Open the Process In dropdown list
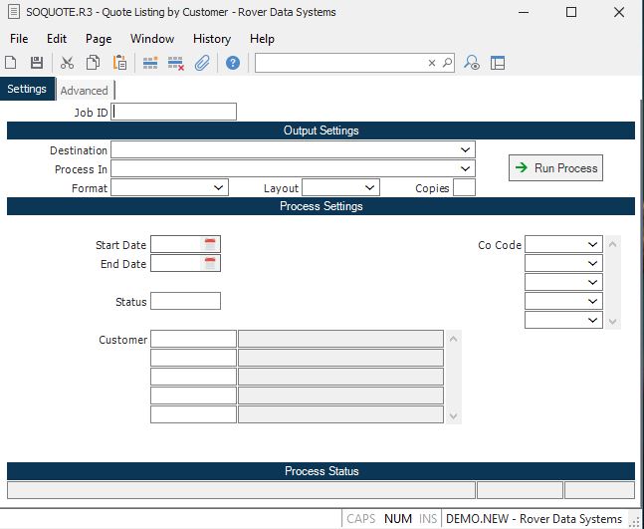644x529 pixels. [x=466, y=168]
